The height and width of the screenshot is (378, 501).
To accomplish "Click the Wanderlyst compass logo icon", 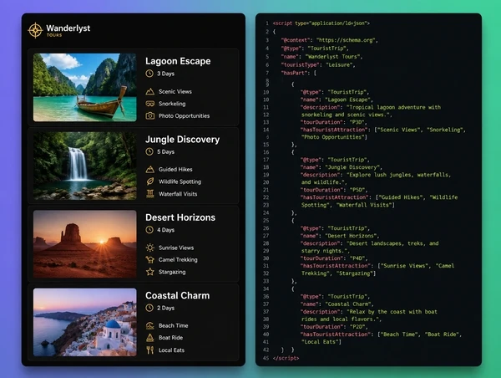I will (35, 30).
